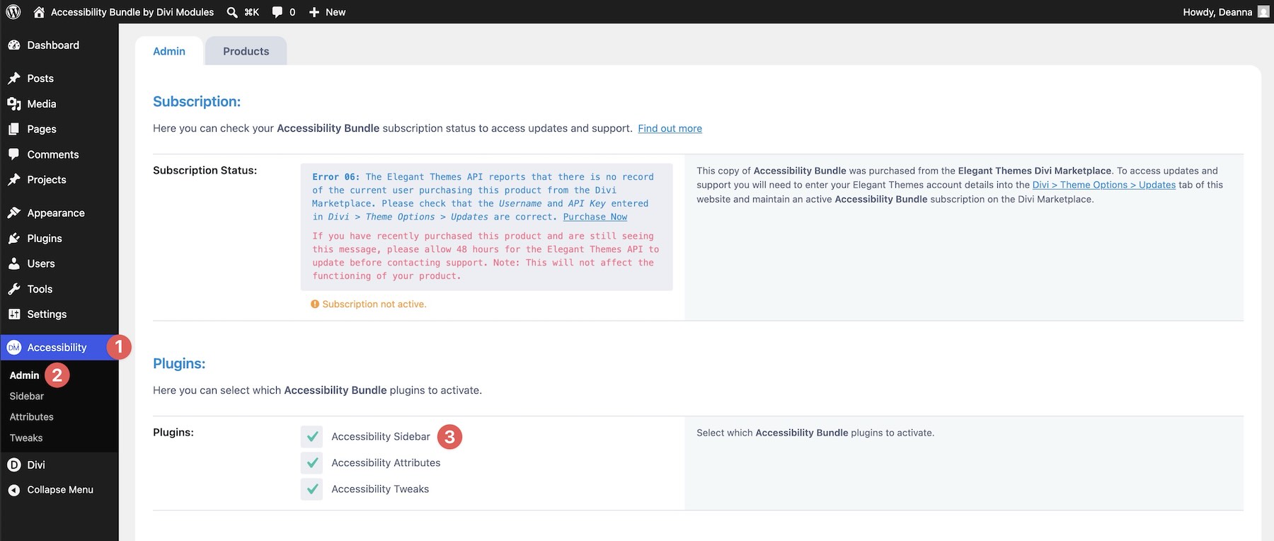Viewport: 1274px width, 541px height.
Task: Click the Subscription: heading
Action: click(x=197, y=101)
